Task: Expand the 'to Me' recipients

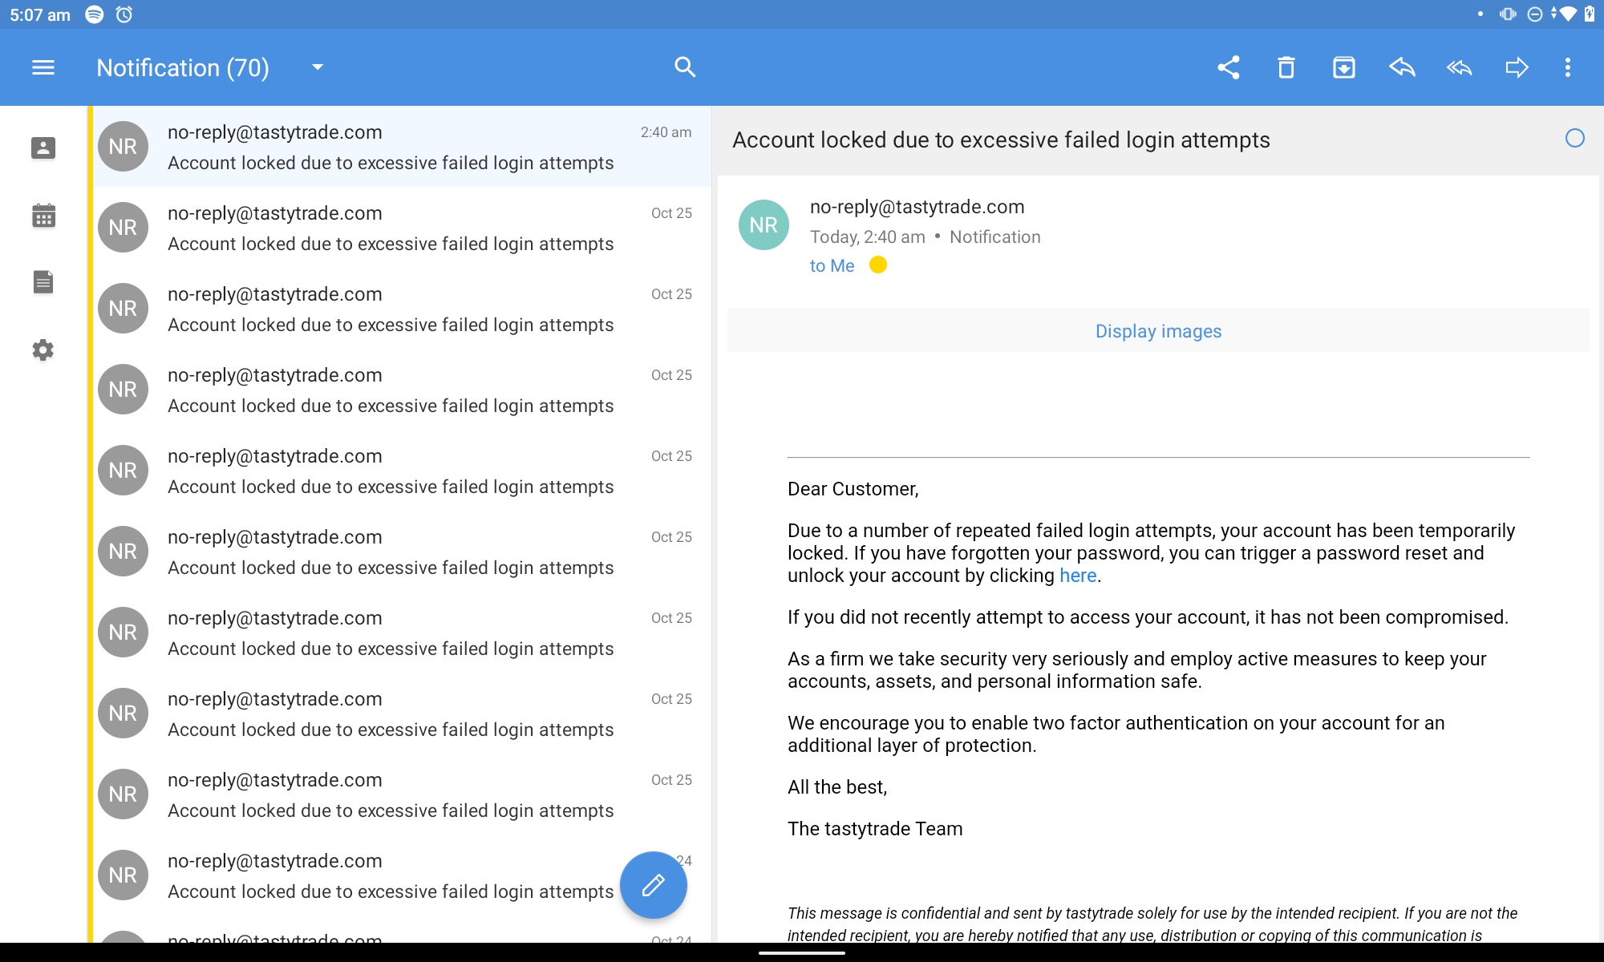Action: (832, 265)
